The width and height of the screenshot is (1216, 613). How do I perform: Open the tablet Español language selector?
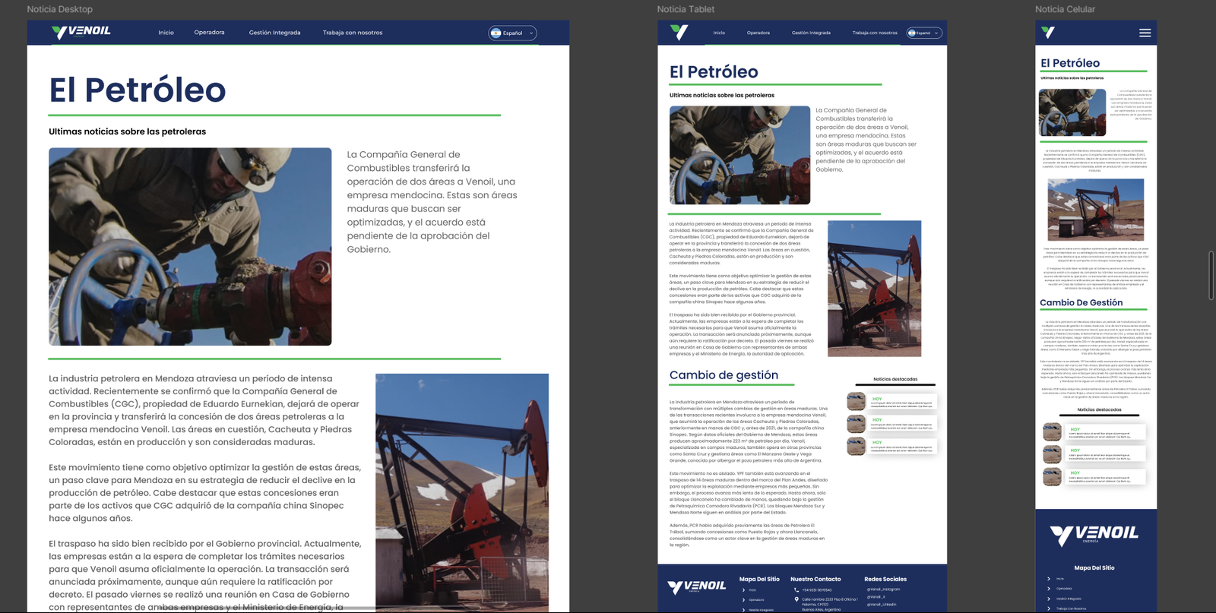pos(924,33)
